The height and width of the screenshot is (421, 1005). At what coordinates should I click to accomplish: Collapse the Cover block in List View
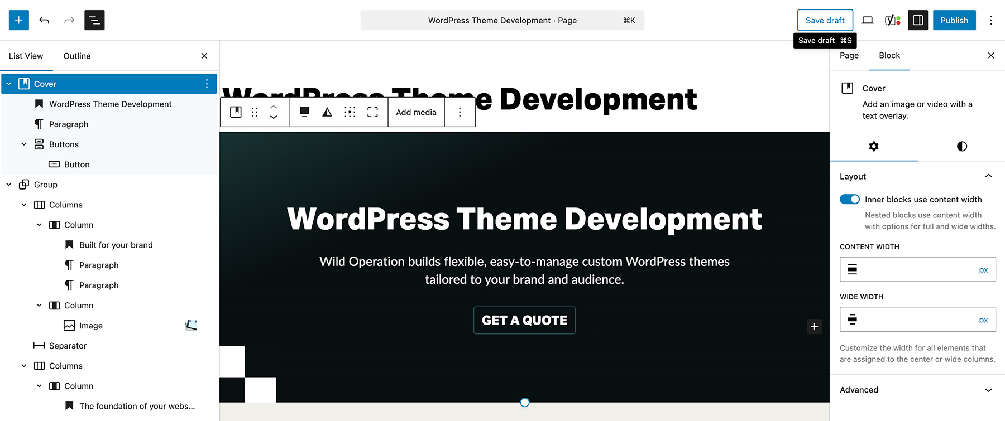[9, 84]
